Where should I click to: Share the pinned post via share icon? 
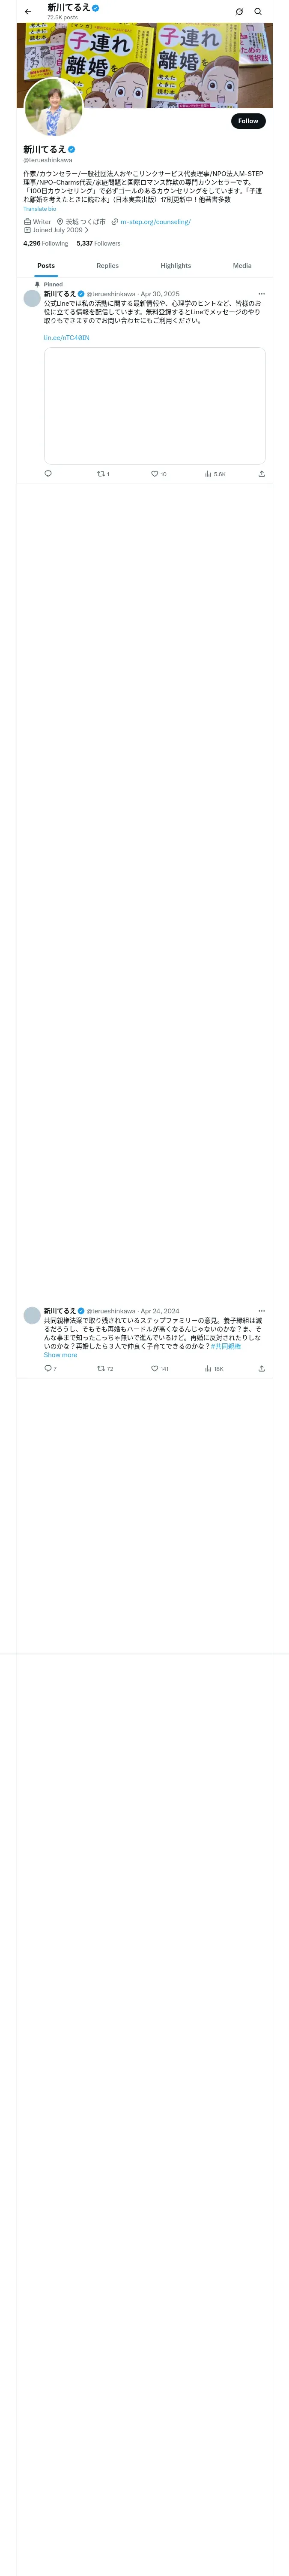coord(261,474)
